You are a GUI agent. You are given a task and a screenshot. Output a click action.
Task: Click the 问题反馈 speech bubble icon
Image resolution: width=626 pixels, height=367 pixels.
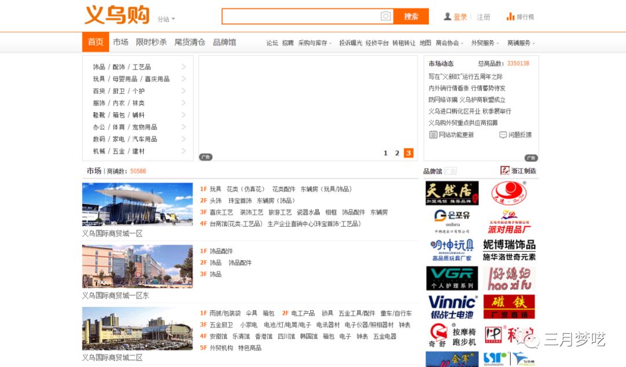(x=503, y=135)
